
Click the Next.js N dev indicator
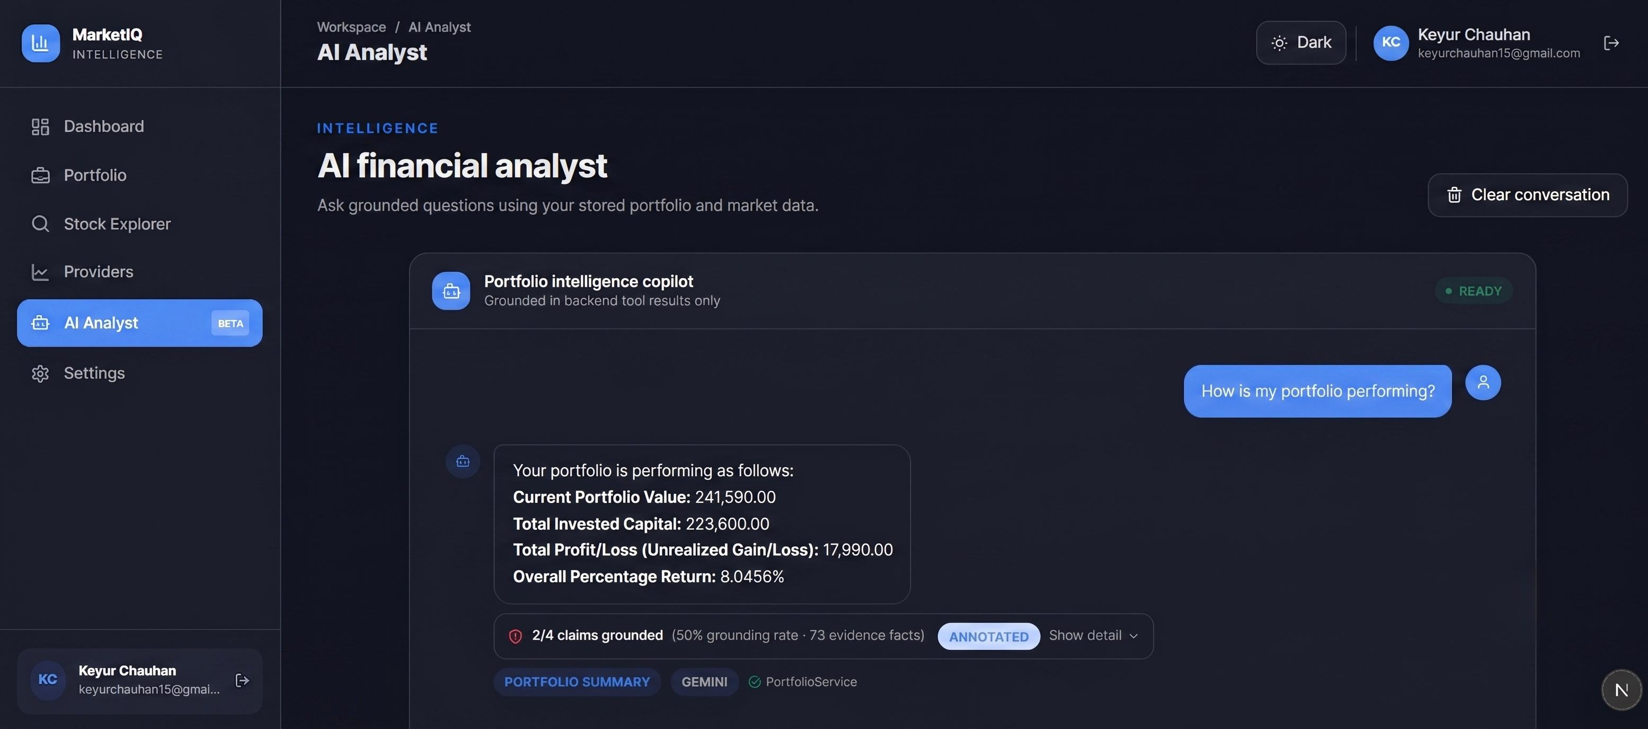[1621, 689]
